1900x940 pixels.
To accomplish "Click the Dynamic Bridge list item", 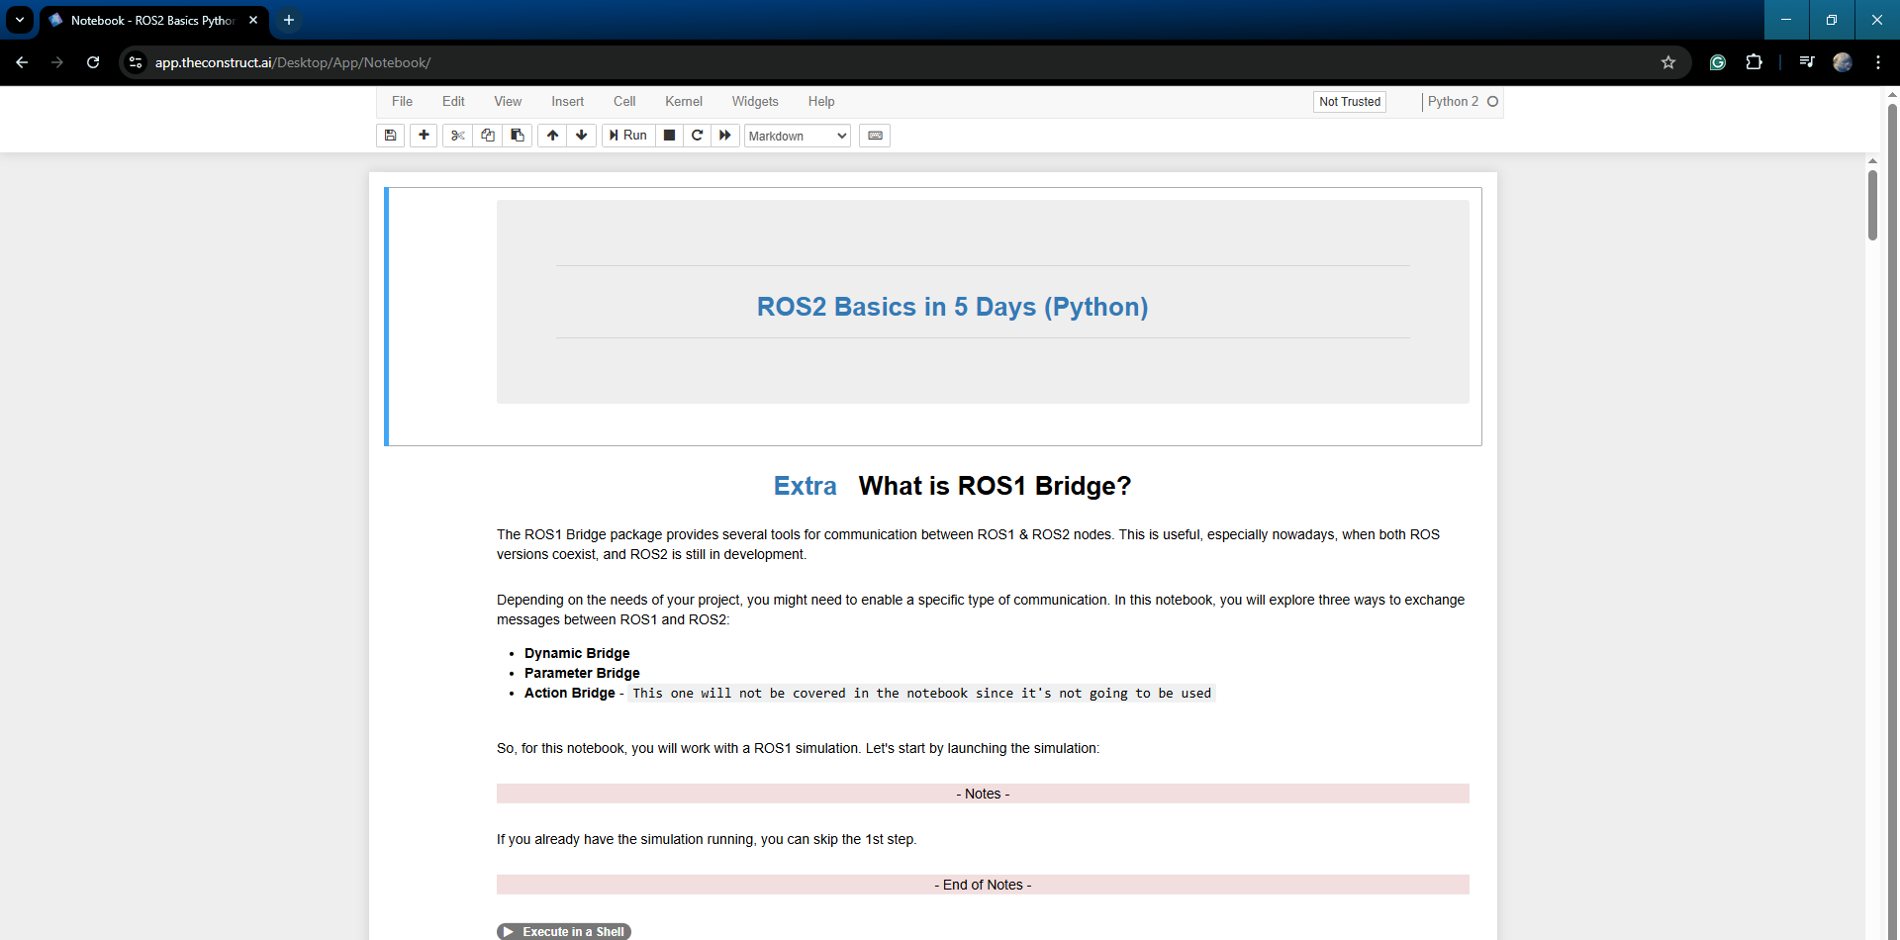I will click(577, 653).
